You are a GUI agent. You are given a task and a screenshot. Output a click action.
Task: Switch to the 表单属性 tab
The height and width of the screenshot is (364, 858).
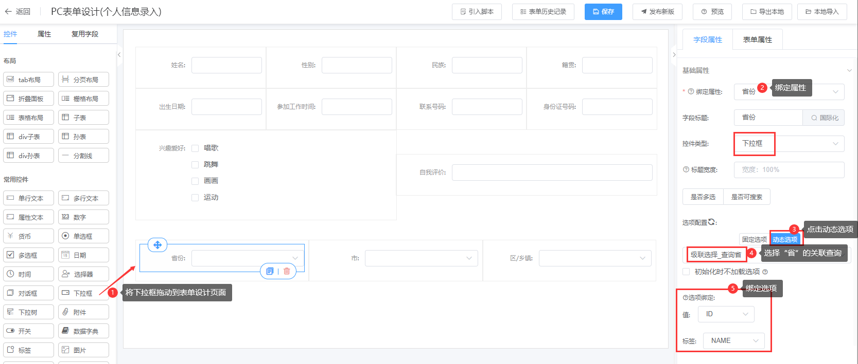click(x=757, y=40)
